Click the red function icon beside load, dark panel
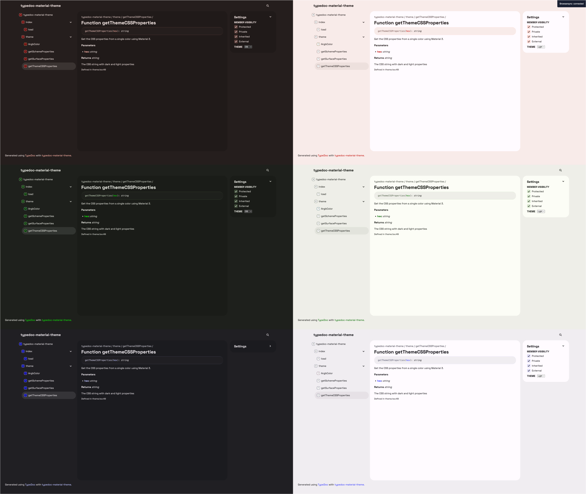 point(25,30)
